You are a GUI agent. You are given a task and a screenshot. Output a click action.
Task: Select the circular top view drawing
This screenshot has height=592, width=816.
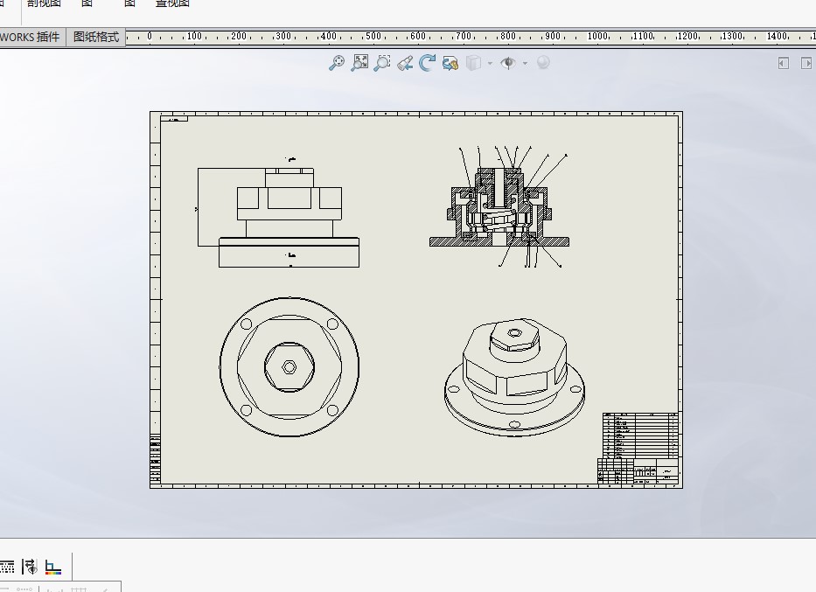pyautogui.click(x=289, y=366)
